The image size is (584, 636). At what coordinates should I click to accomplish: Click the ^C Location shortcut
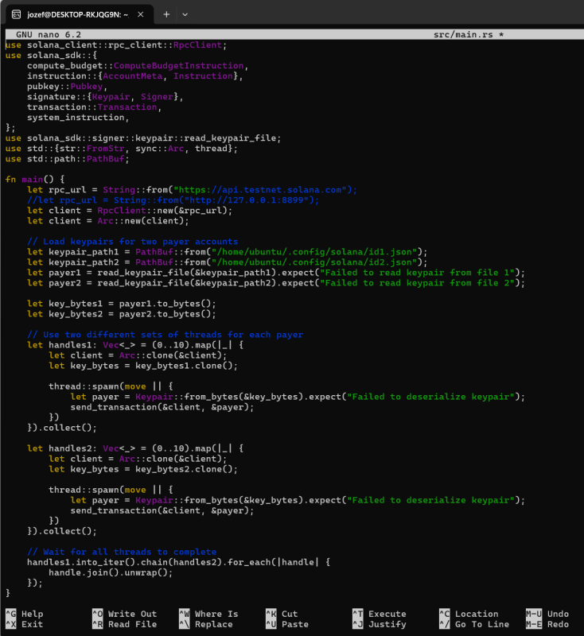[468, 614]
